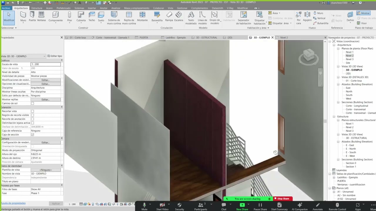
Task: Click the Escala de vista input field
Action: pos(46,64)
